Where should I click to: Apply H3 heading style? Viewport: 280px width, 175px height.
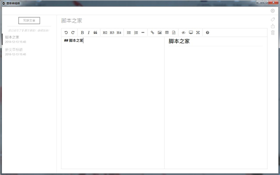click(x=112, y=33)
